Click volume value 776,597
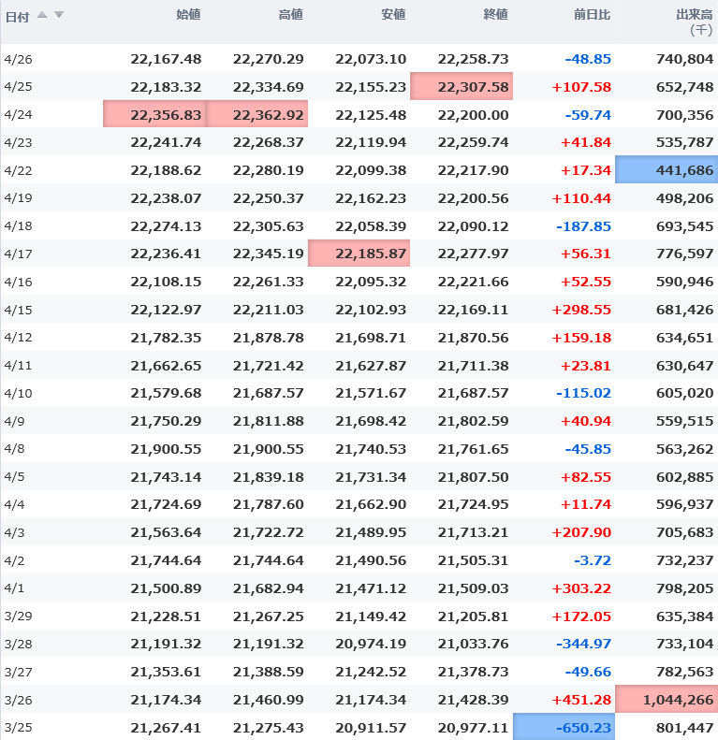This screenshot has height=740, width=718. tap(685, 254)
